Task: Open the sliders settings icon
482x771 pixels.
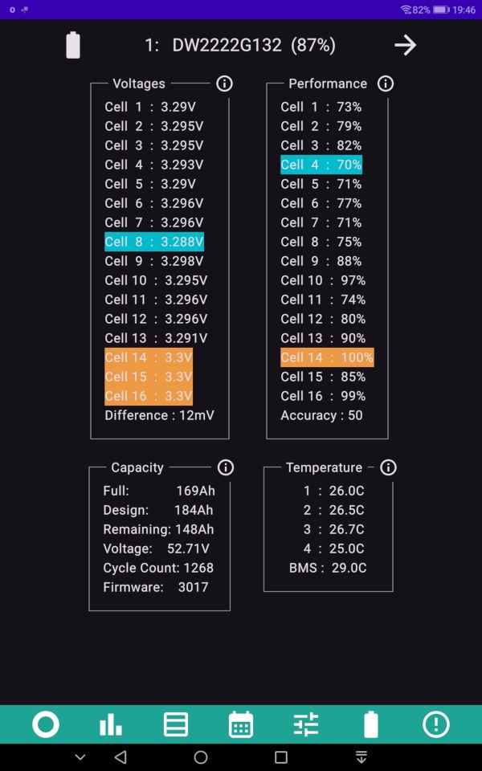Action: (x=306, y=724)
